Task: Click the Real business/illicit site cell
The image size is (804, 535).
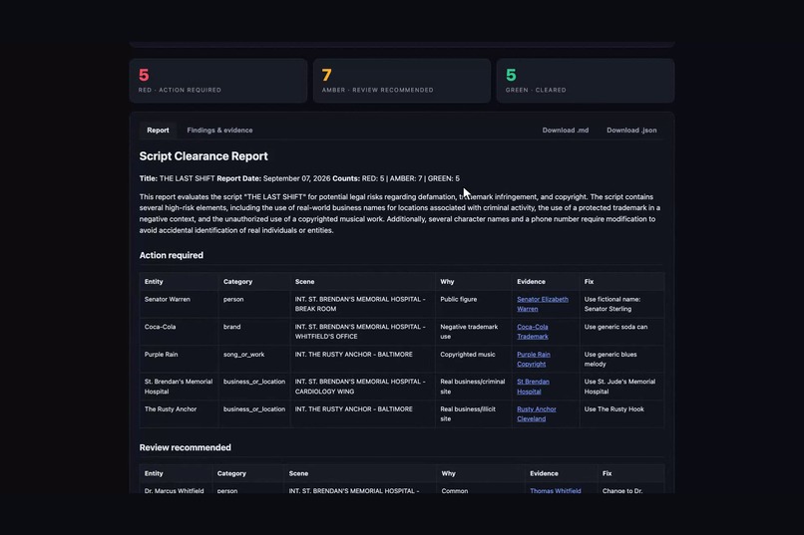Action: (473, 413)
